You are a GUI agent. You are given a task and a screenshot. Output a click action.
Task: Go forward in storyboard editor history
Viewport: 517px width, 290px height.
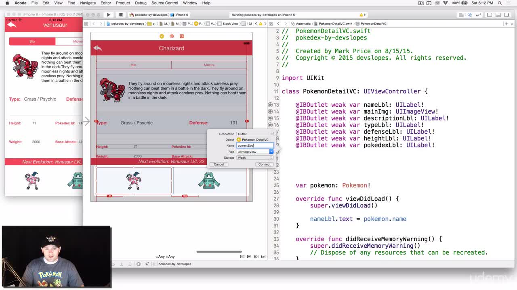point(101,24)
